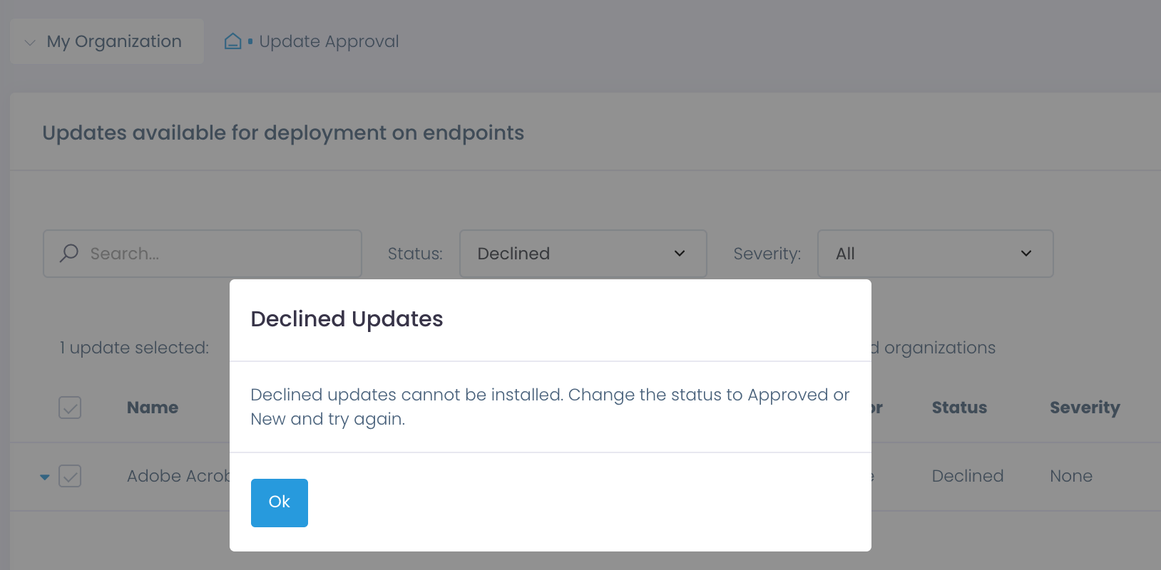
Task: Click the My Organization menu entry
Action: [x=113, y=41]
